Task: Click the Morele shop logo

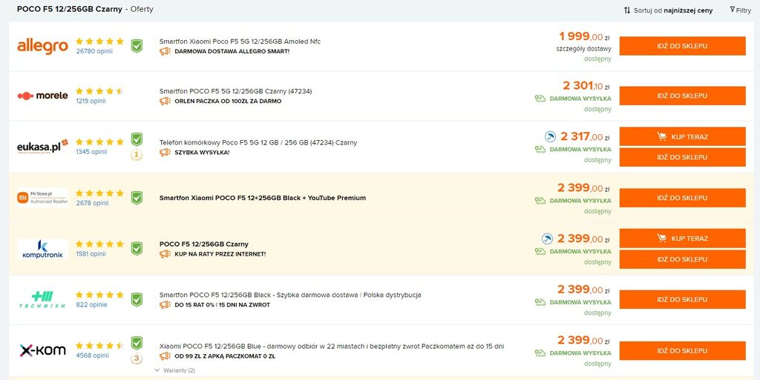Action: (x=42, y=96)
